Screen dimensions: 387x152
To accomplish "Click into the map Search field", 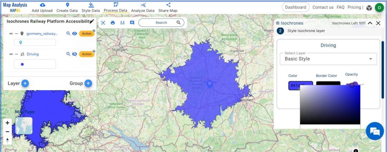I will (161, 22).
